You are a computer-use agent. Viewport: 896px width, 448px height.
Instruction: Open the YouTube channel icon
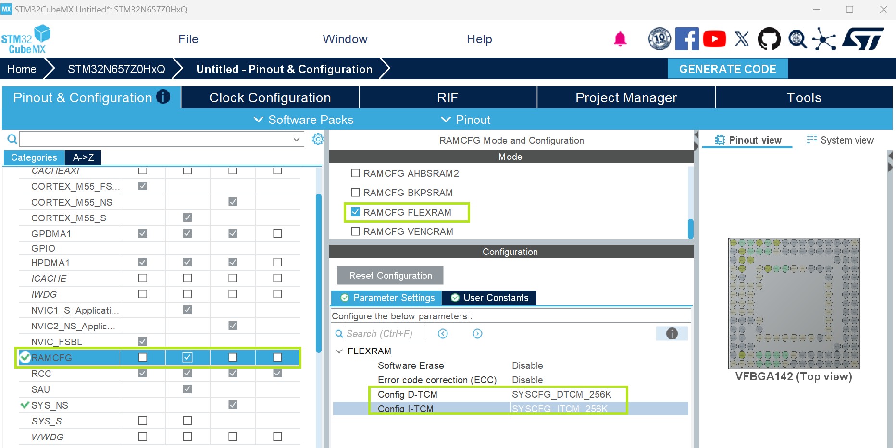click(714, 39)
